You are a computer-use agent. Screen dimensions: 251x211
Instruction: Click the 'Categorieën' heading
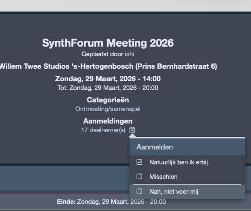click(x=108, y=100)
